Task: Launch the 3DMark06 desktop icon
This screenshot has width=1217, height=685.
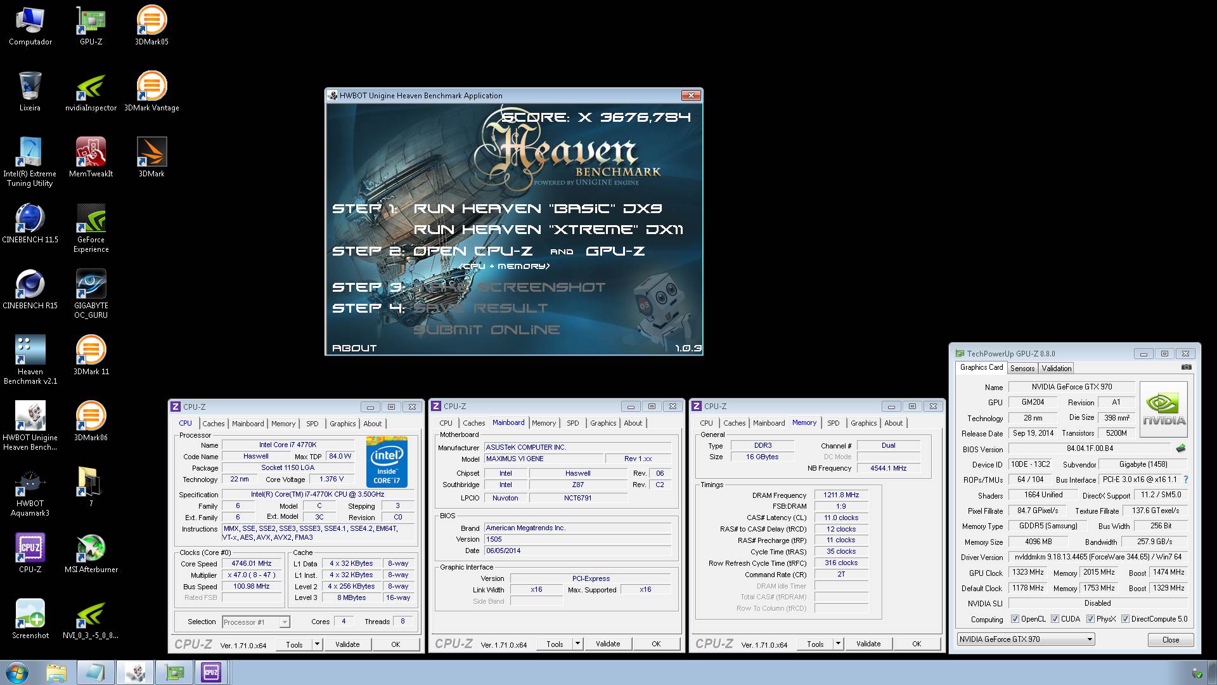Action: point(91,421)
